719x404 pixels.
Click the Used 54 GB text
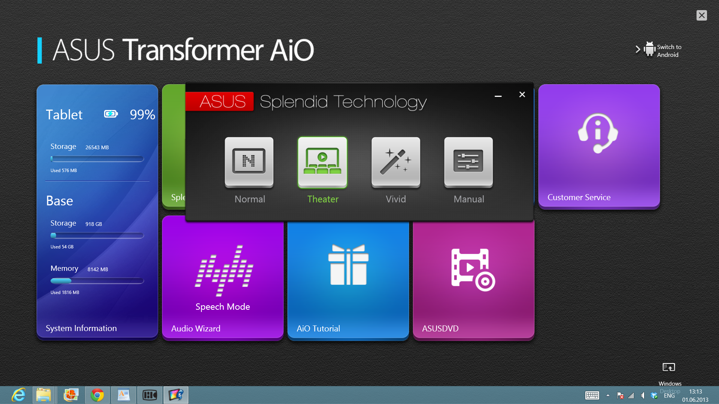(62, 247)
